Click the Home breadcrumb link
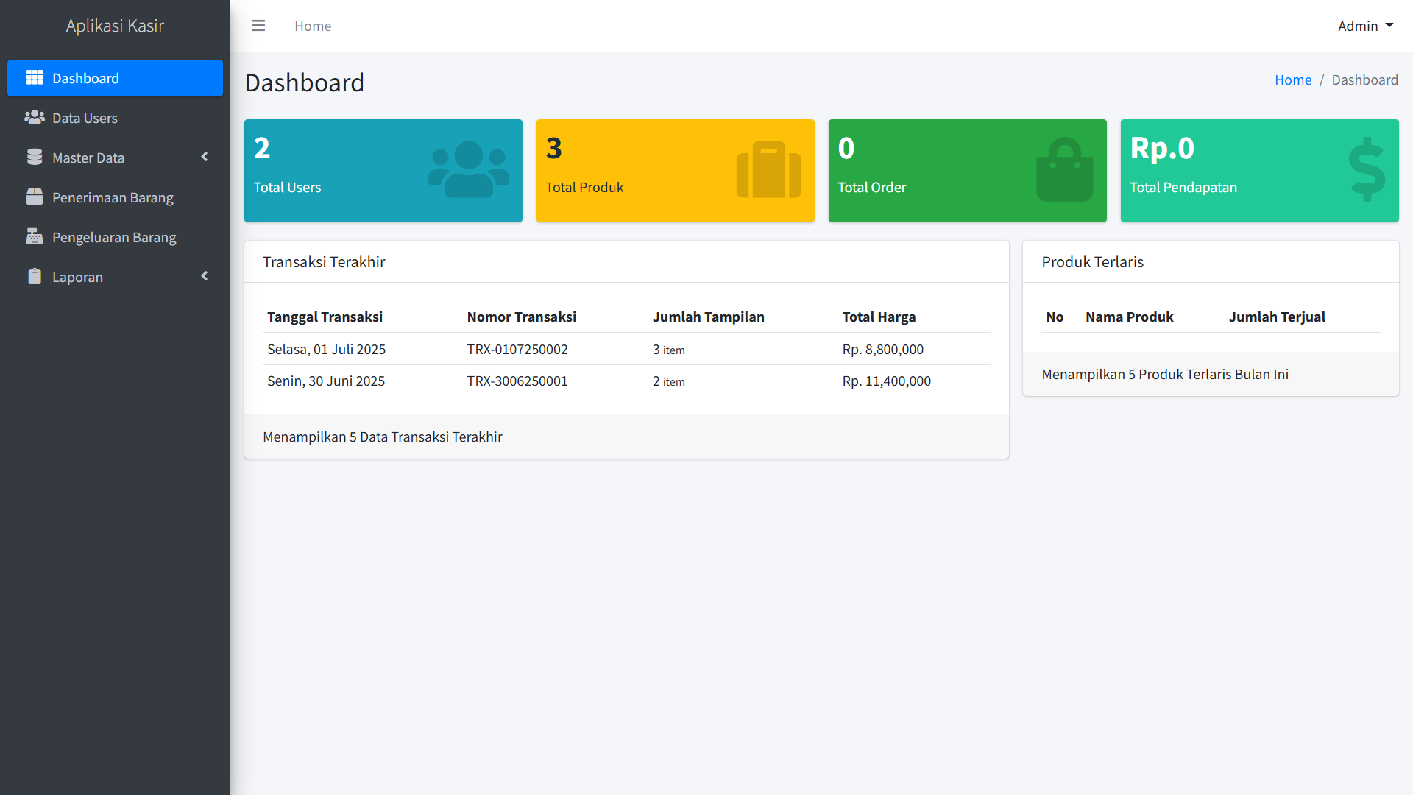The height and width of the screenshot is (795, 1413). (1292, 79)
